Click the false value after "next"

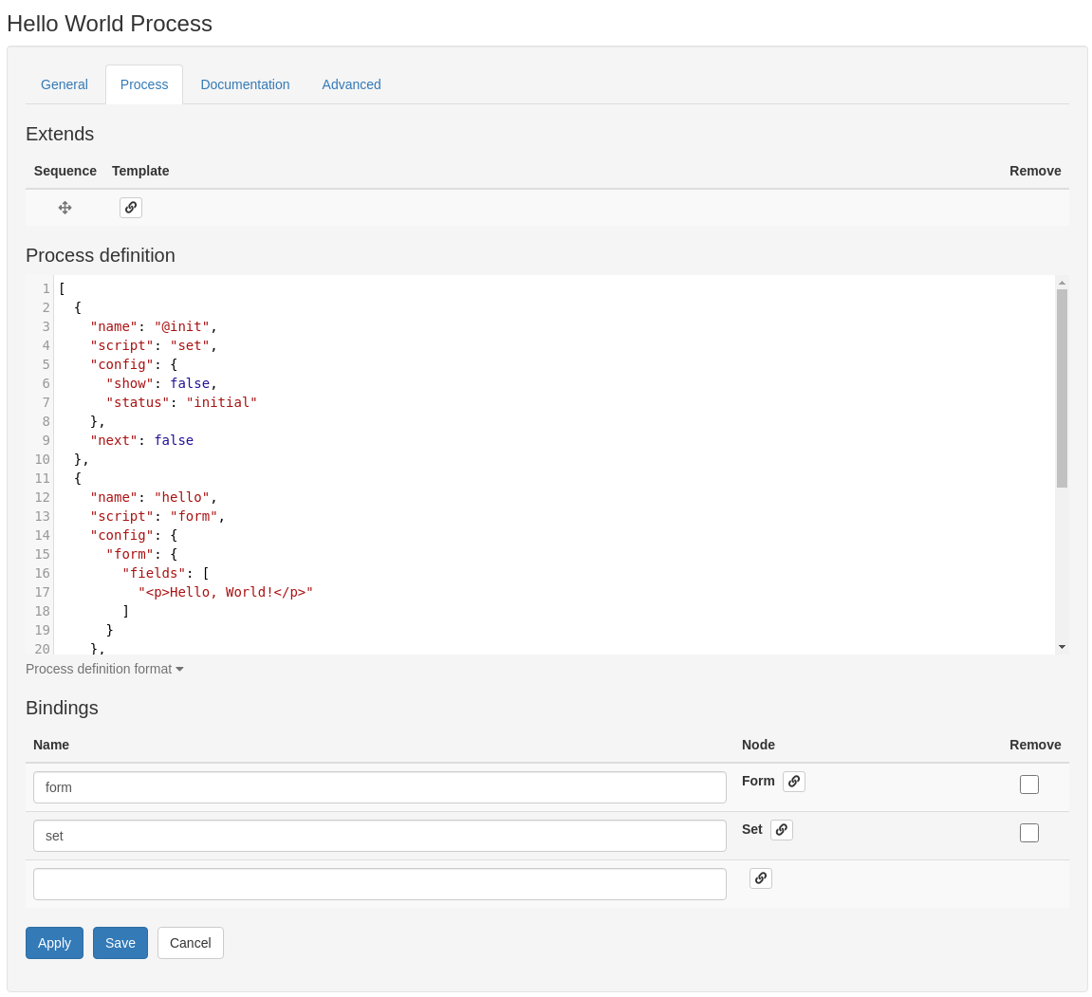click(x=175, y=440)
